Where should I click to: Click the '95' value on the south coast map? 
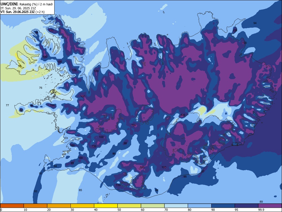(185, 176)
